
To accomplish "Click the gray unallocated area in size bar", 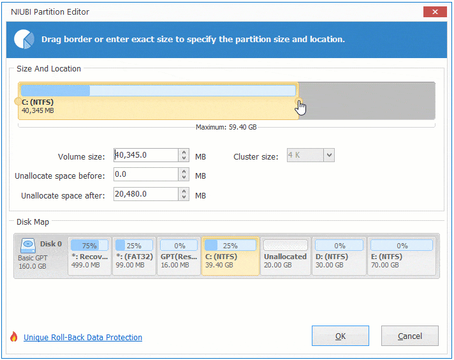I will pos(367,101).
